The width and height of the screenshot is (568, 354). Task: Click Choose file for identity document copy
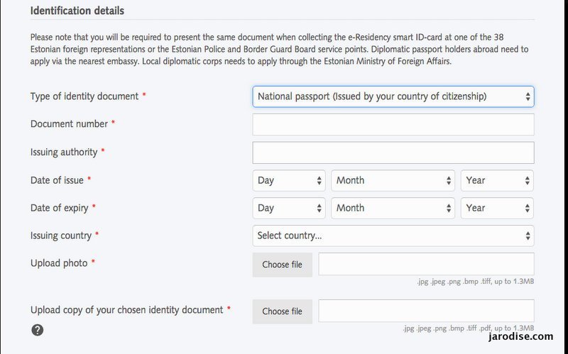point(282,311)
